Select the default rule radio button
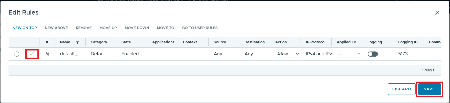Viewport: 450px width, 103px height. click(x=17, y=54)
